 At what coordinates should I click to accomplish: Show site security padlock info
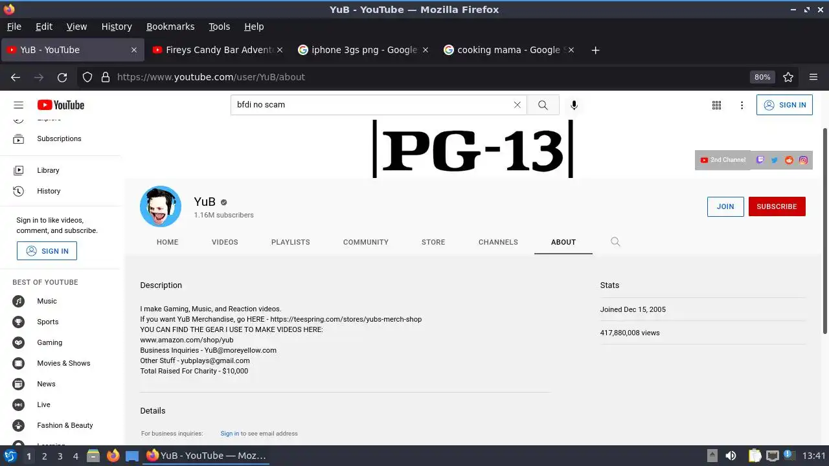tap(106, 77)
